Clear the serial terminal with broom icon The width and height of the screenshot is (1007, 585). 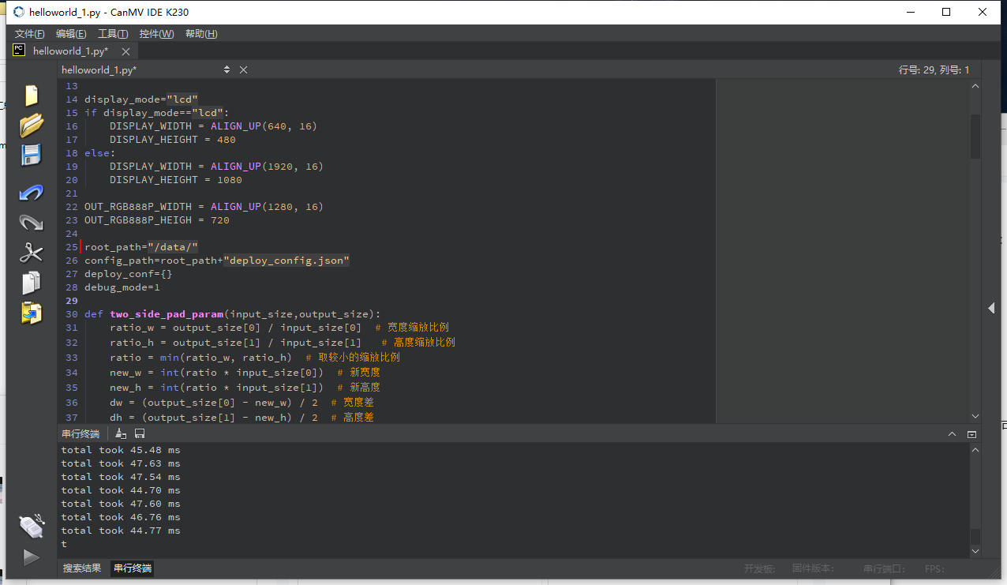pos(121,433)
